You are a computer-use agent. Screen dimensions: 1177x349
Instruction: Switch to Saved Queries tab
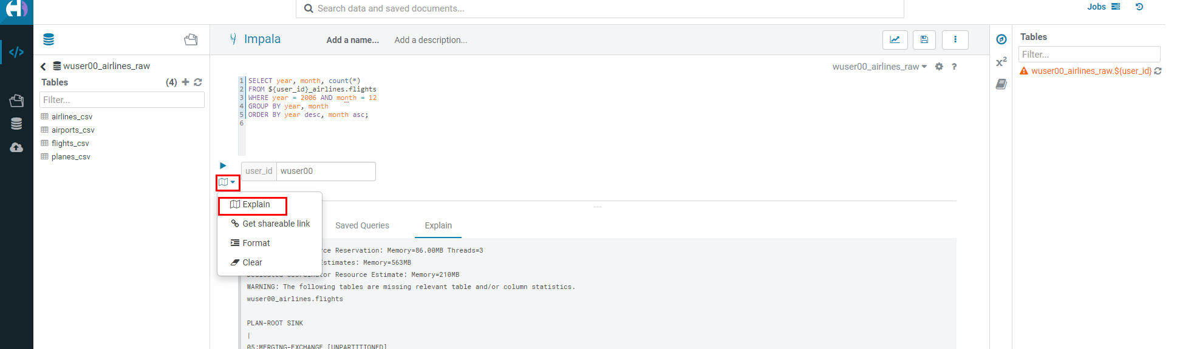pos(362,225)
